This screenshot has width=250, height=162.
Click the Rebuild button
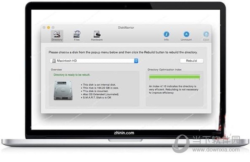coord(191,61)
